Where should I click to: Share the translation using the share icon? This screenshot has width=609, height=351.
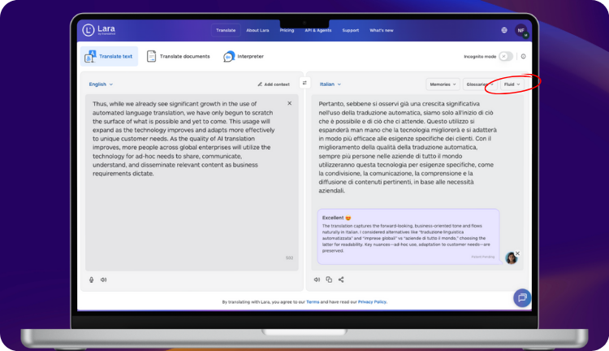point(341,279)
